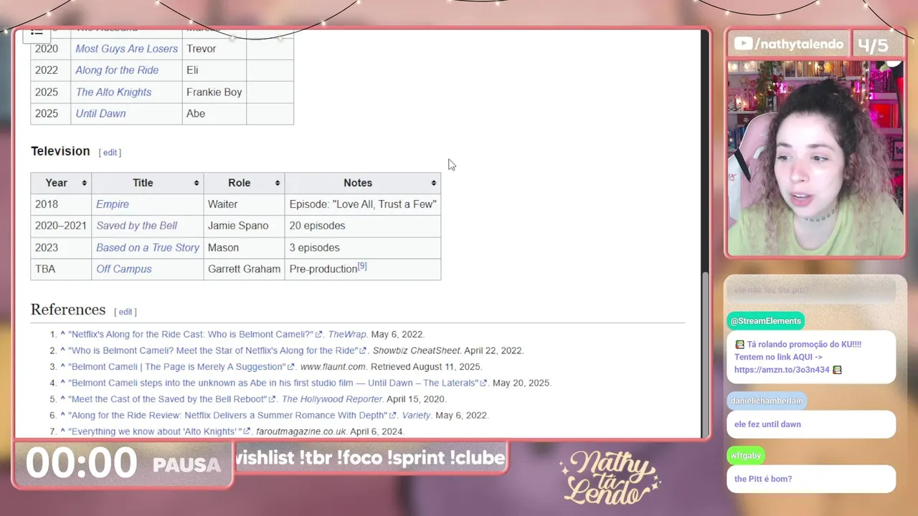Click external link icon after TheWrap reference title
The height and width of the screenshot is (516, 918).
coord(318,335)
